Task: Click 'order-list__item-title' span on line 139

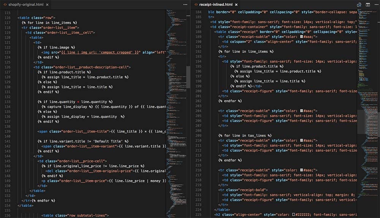Action: coord(85,131)
